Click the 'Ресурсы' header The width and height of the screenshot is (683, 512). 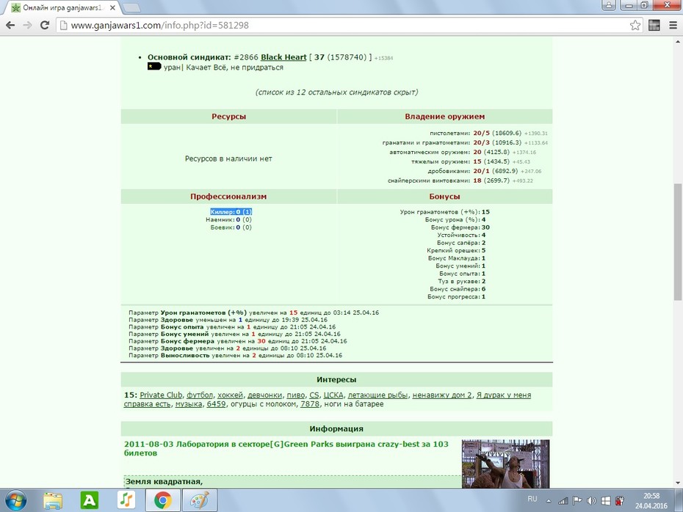228,117
